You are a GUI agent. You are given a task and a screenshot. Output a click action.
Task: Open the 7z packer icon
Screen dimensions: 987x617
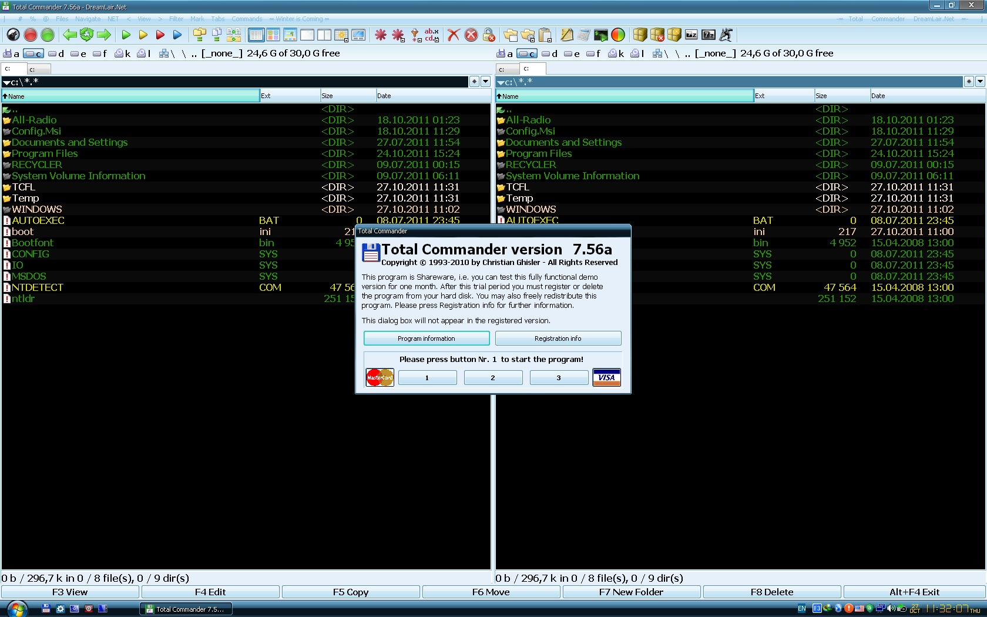709,35
